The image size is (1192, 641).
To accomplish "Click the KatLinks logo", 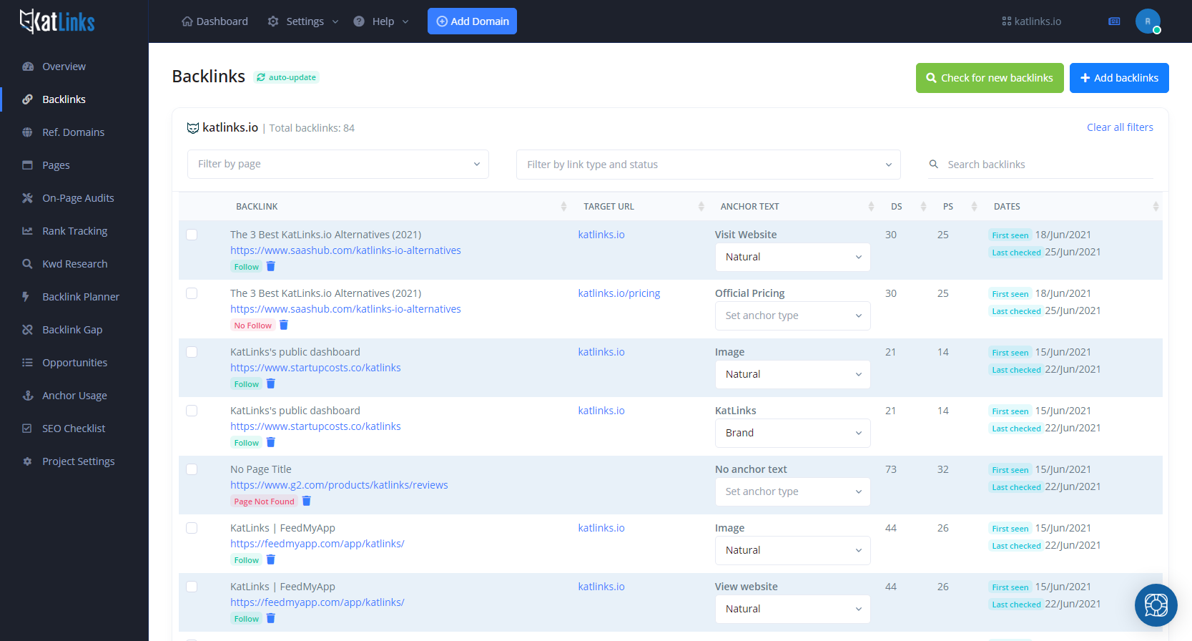I will 57,21.
